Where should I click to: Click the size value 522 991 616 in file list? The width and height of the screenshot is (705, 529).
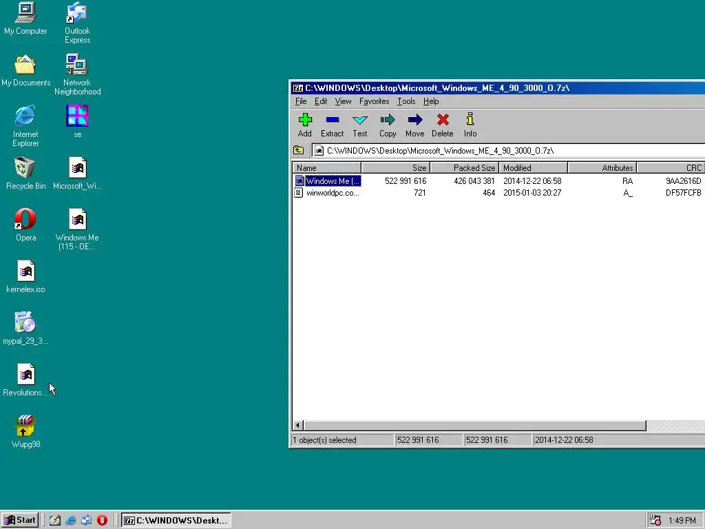(x=406, y=181)
